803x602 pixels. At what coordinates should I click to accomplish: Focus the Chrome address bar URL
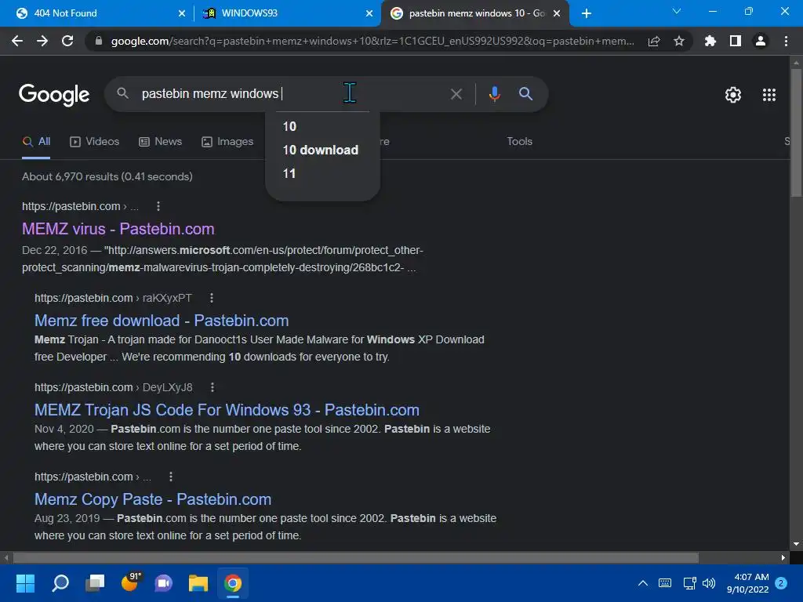[372, 41]
